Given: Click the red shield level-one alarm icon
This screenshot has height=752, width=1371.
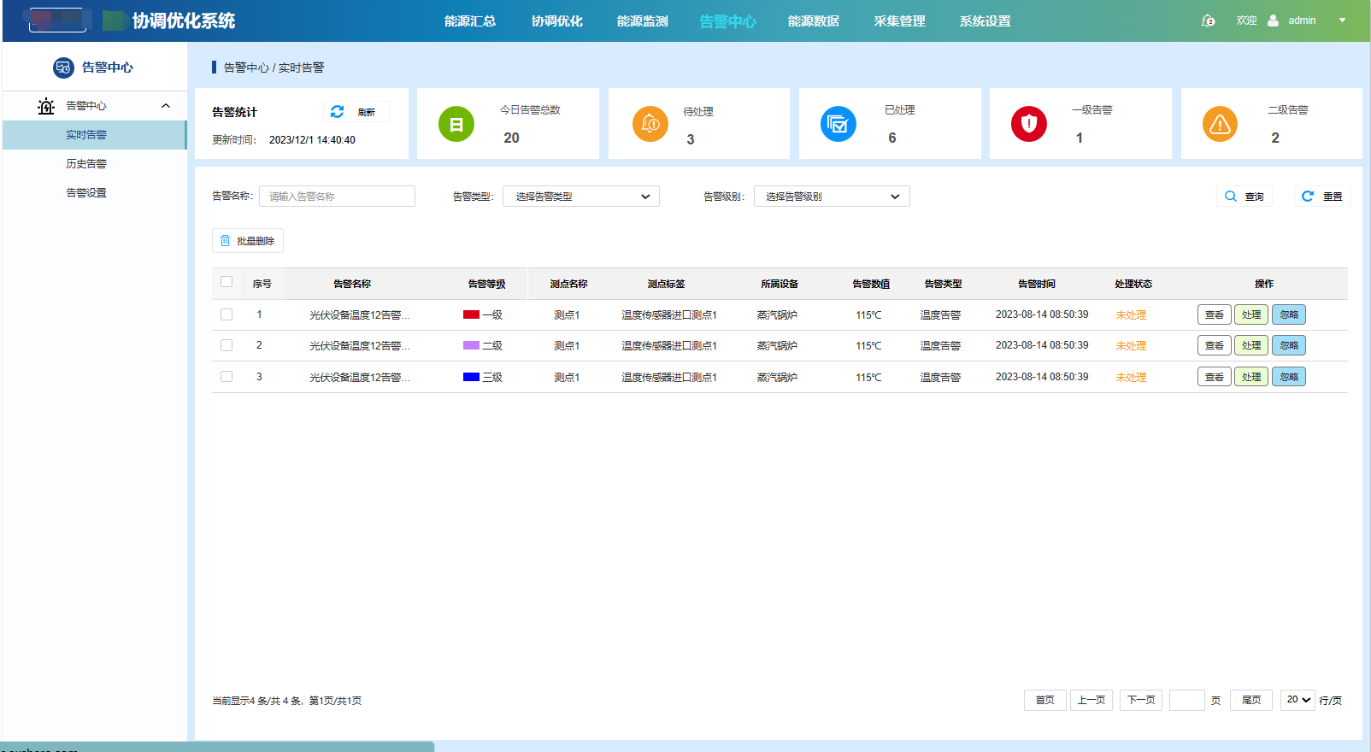Looking at the screenshot, I should pos(1029,124).
